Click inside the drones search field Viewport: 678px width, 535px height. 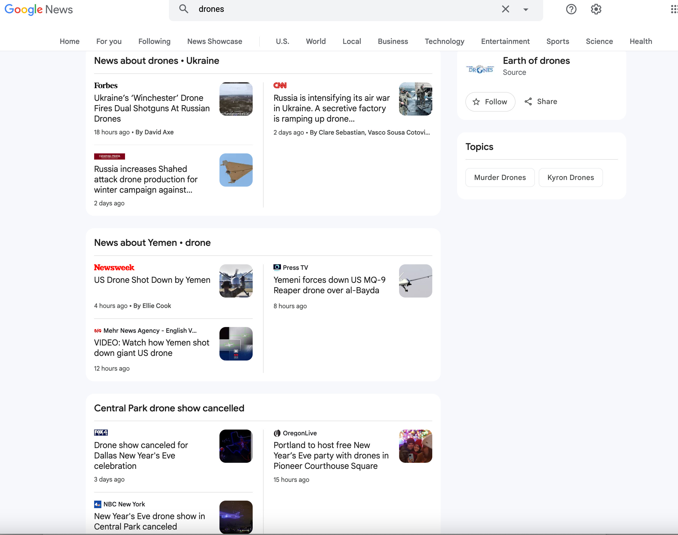click(344, 9)
